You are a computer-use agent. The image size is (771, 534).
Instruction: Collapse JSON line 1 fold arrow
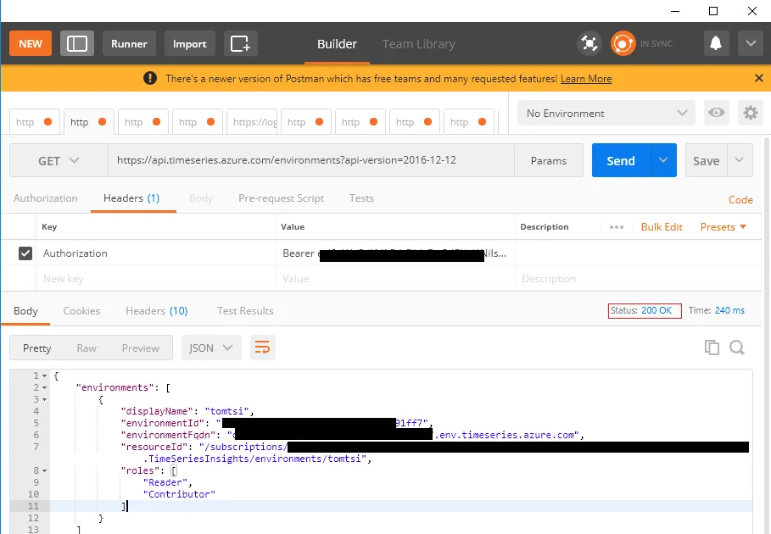click(44, 375)
